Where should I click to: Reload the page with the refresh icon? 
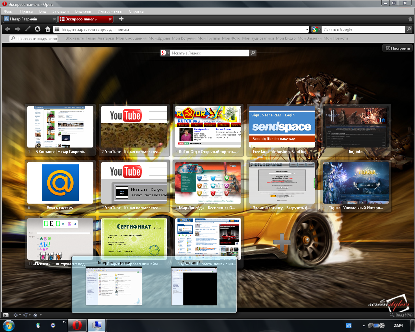pyautogui.click(x=38, y=29)
